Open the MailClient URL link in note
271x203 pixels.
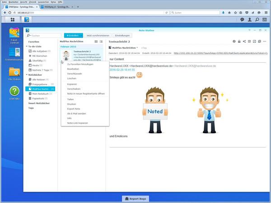(x=221, y=53)
